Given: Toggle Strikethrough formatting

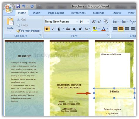Looking at the screenshot, I should point(68,29).
